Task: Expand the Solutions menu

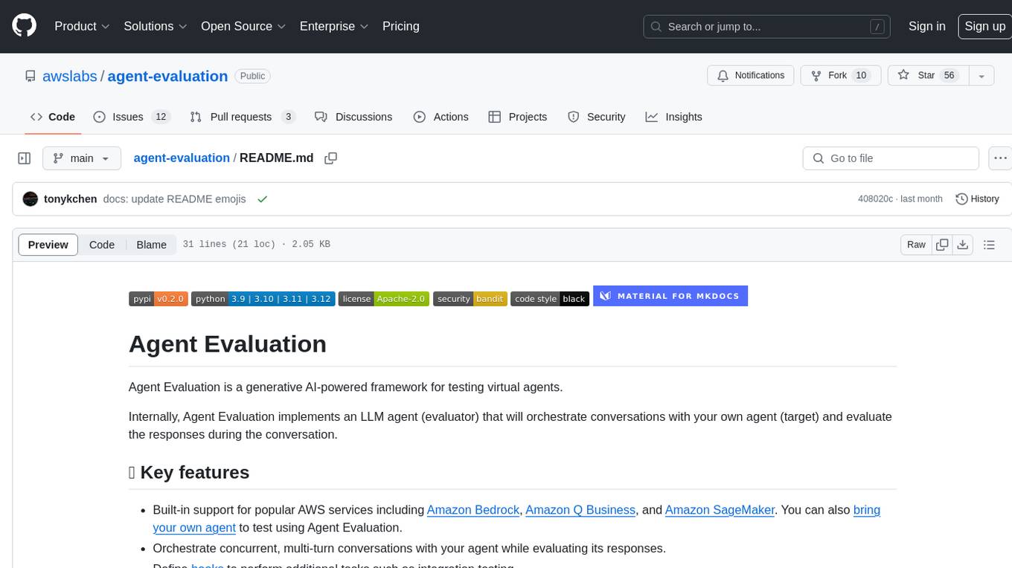Action: point(156,26)
